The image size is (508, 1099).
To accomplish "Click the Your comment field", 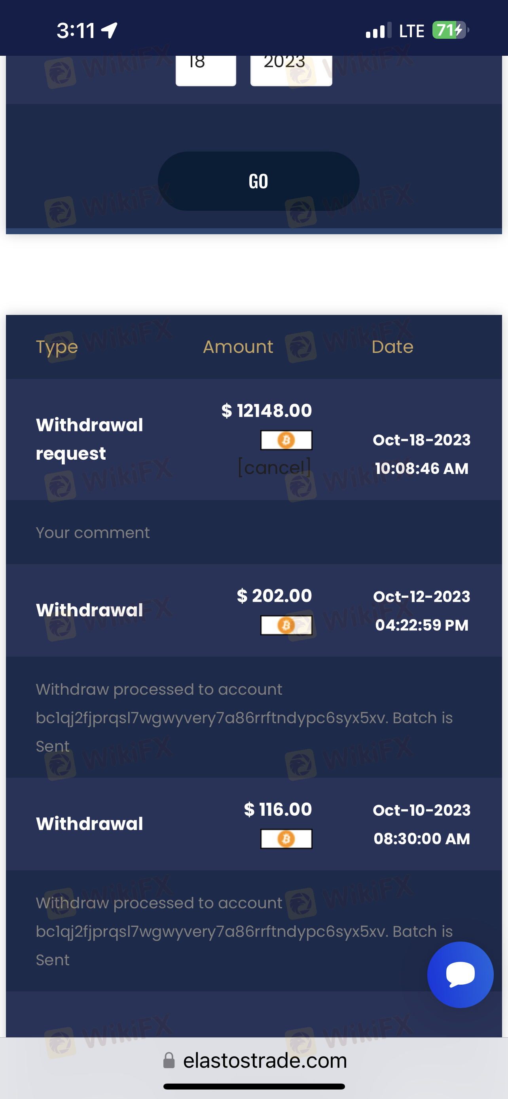I will tap(254, 532).
